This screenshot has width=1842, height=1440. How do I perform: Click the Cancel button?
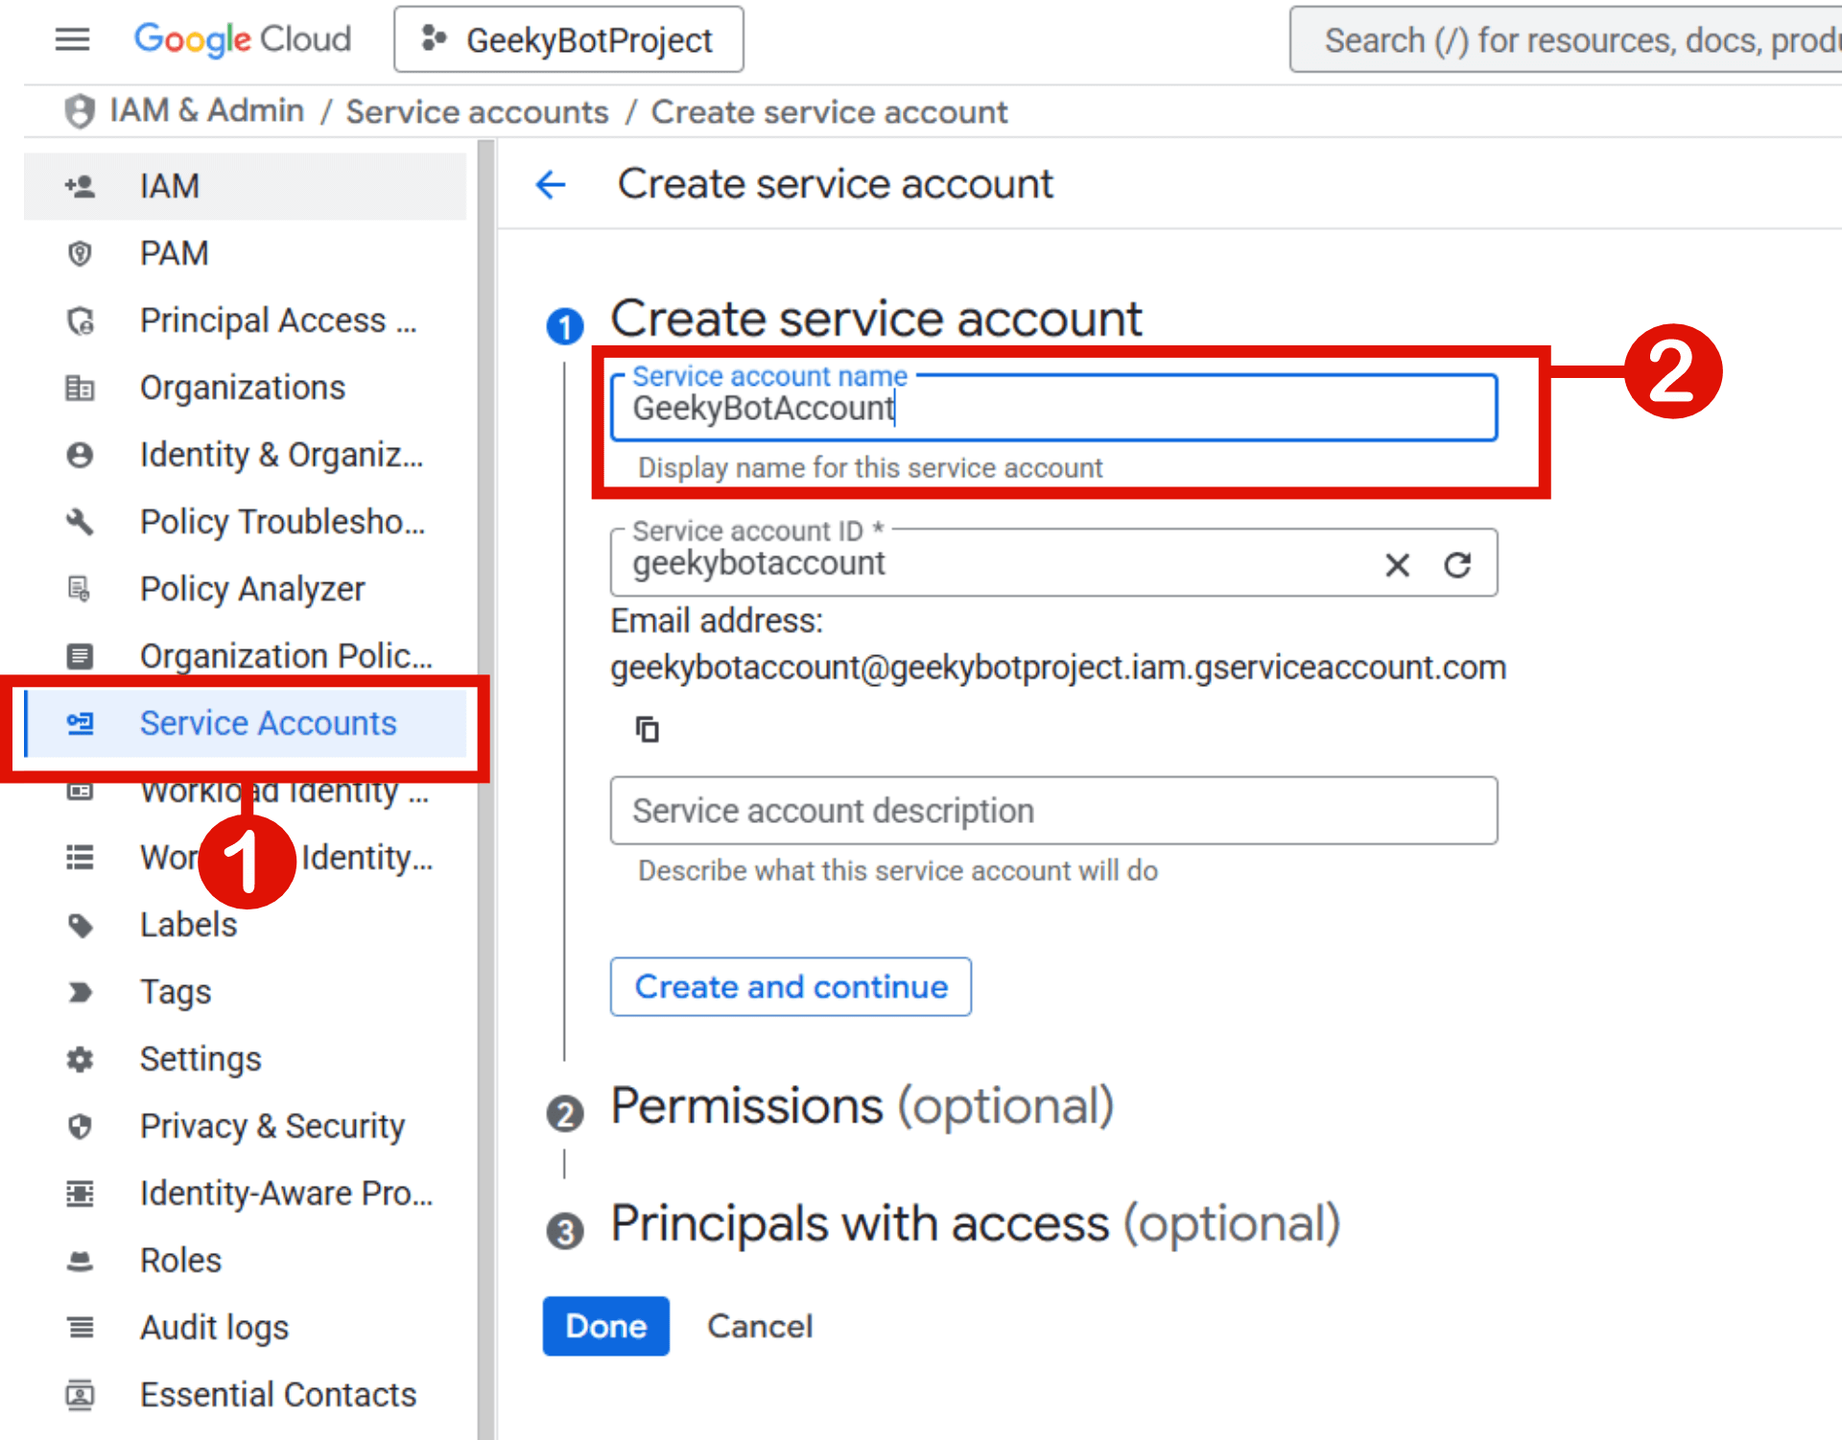[760, 1326]
